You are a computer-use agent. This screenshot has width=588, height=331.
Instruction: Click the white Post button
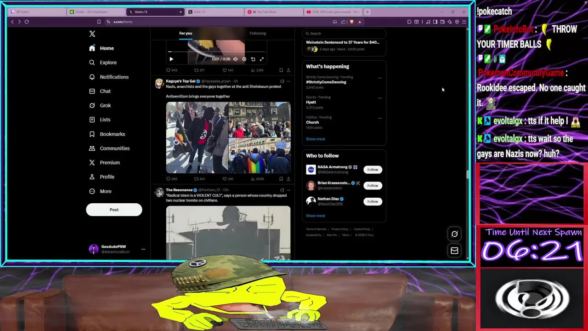(114, 210)
